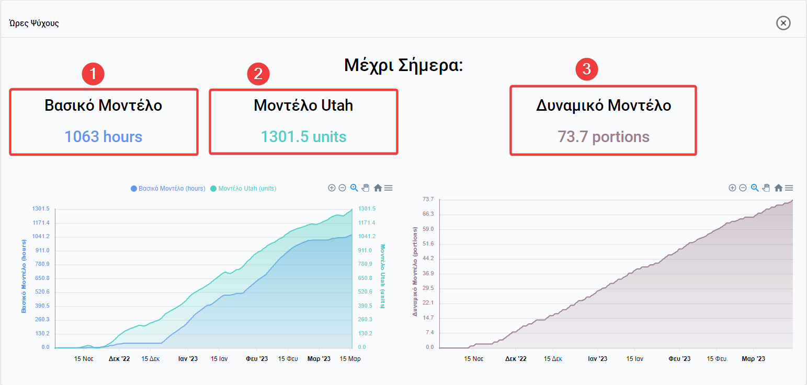Open the left chart hamburger export menu
807x385 pixels.
click(389, 188)
